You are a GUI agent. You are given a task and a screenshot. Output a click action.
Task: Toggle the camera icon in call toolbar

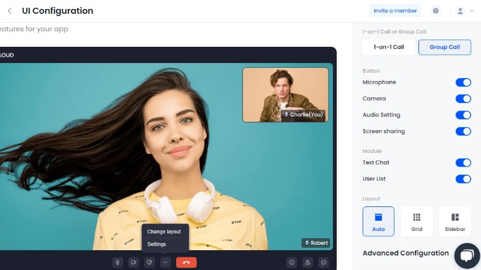tap(133, 262)
